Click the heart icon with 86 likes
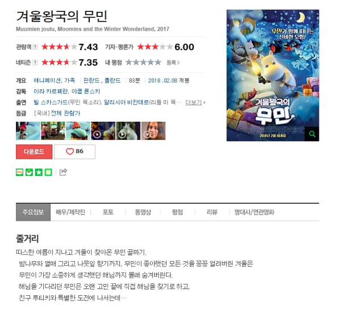This screenshot has width=341, height=309. coord(69,151)
